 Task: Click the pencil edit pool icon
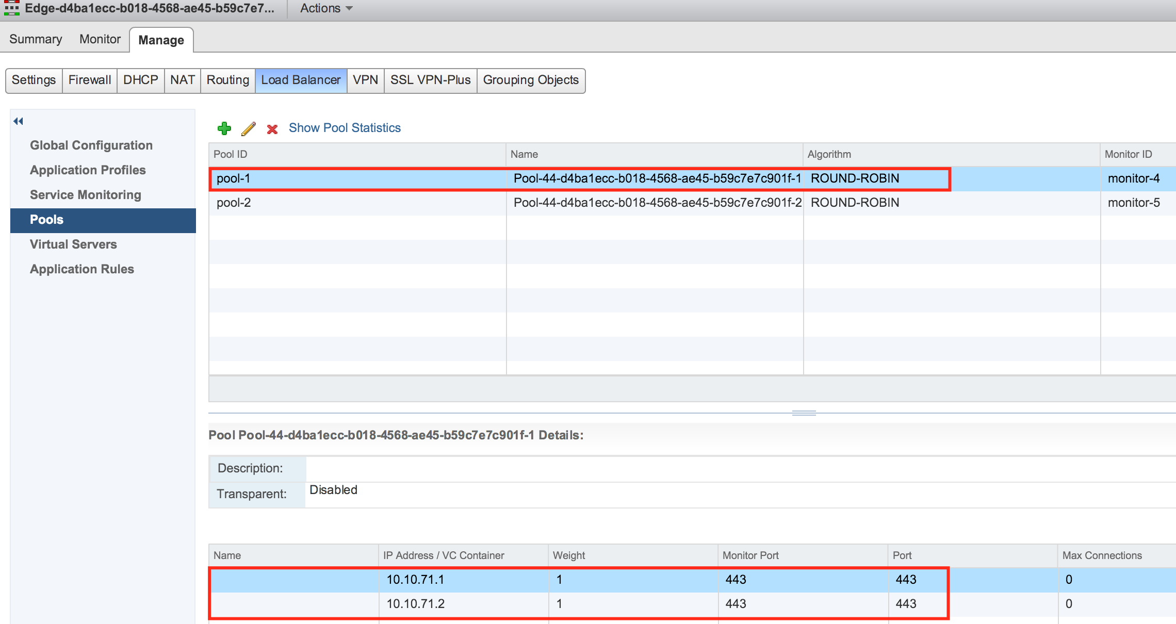[249, 128]
